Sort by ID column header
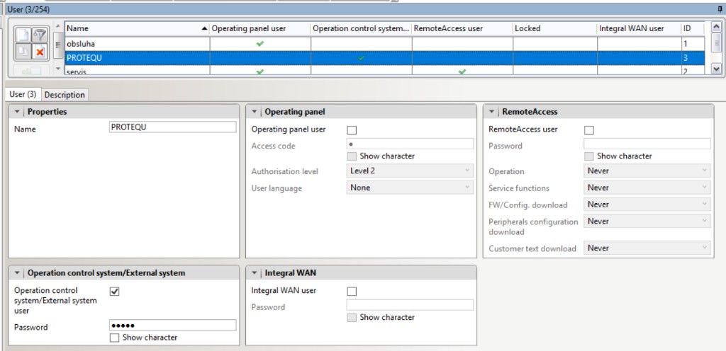The height and width of the screenshot is (351, 726). point(693,28)
